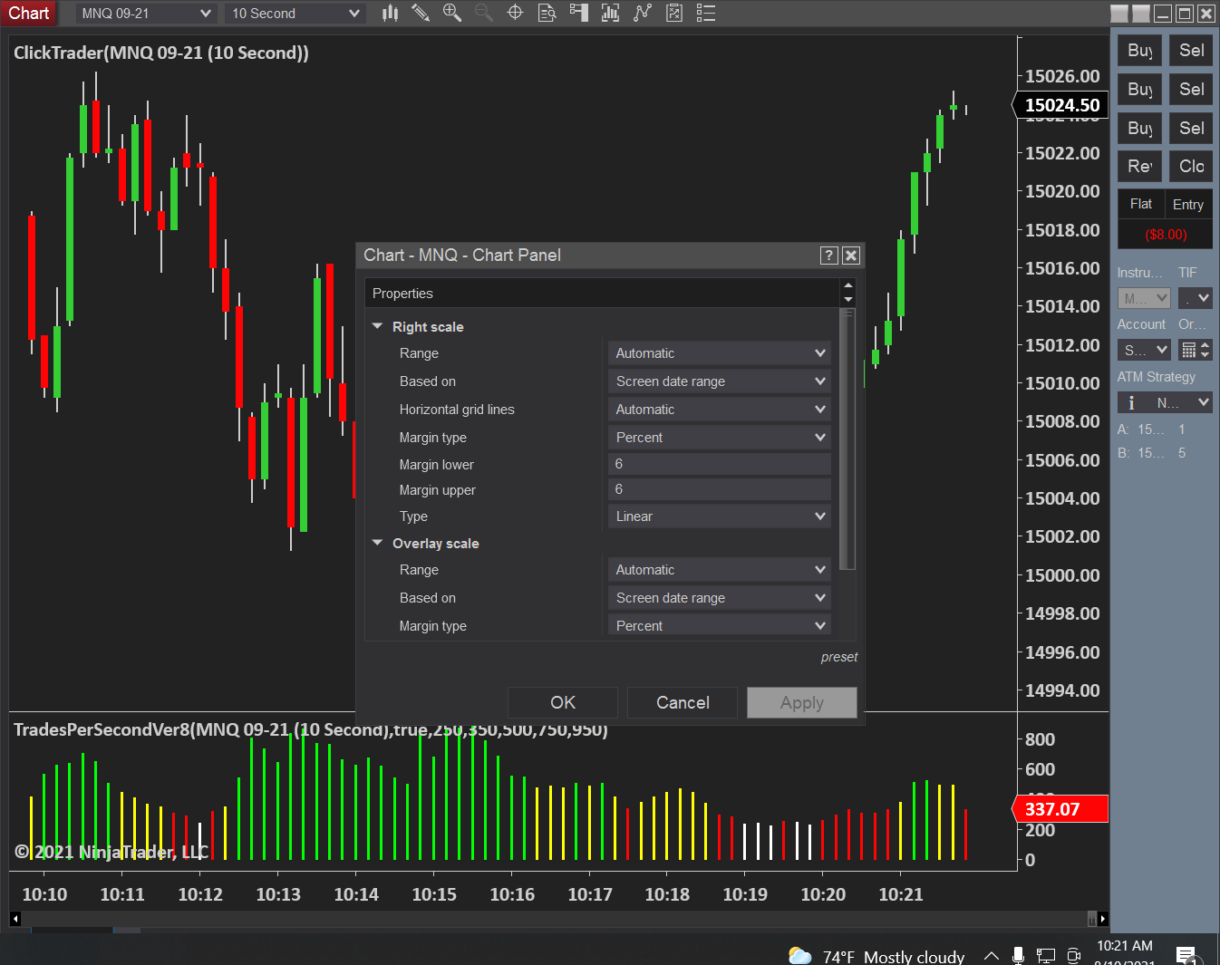
Task: Select the Chart tab
Action: (29, 13)
